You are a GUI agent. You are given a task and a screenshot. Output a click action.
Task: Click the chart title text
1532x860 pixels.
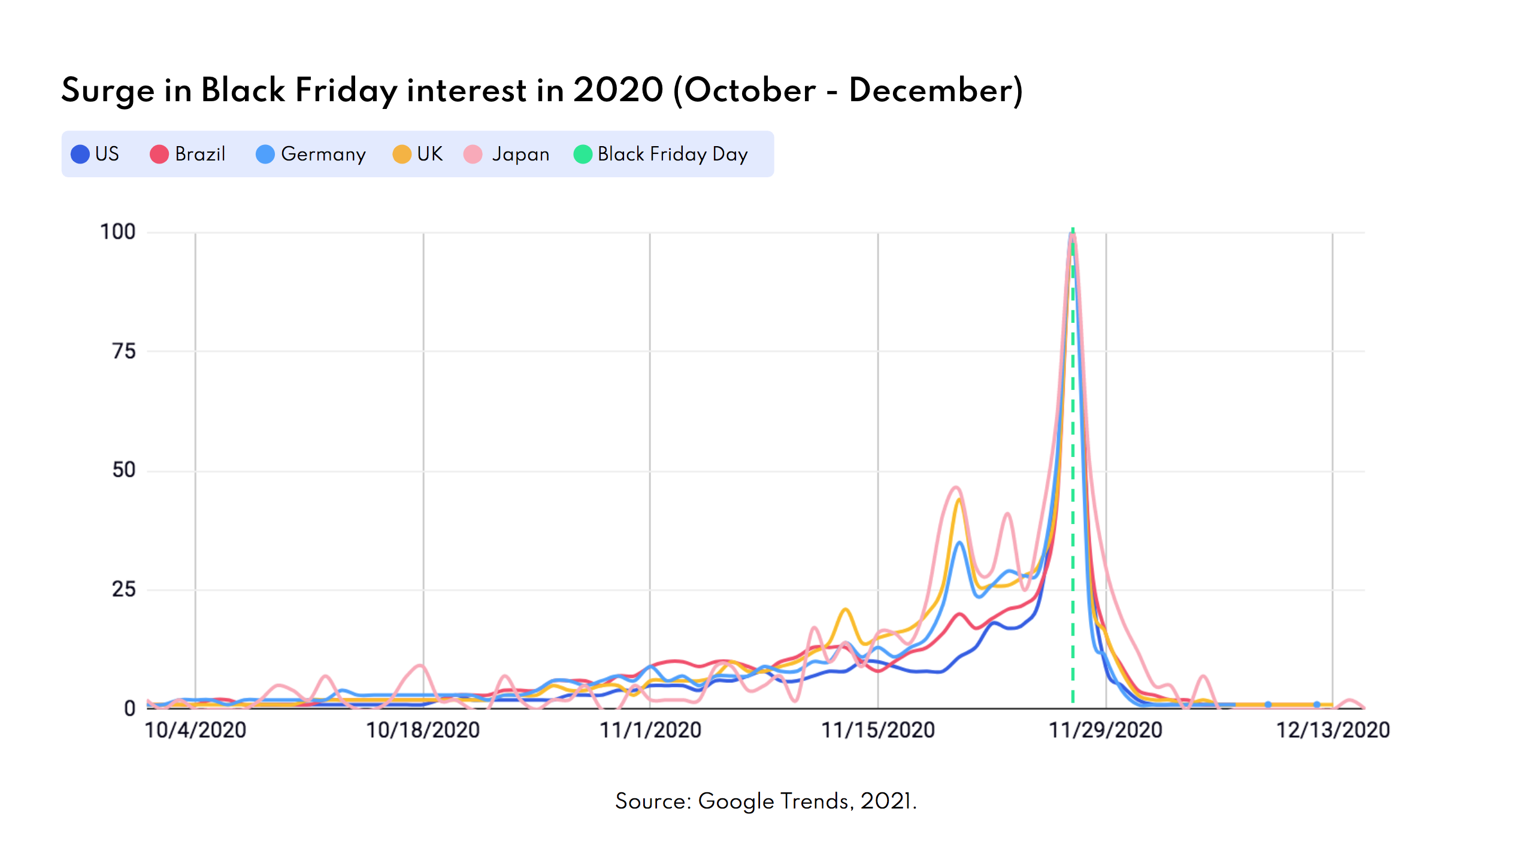pyautogui.click(x=542, y=90)
